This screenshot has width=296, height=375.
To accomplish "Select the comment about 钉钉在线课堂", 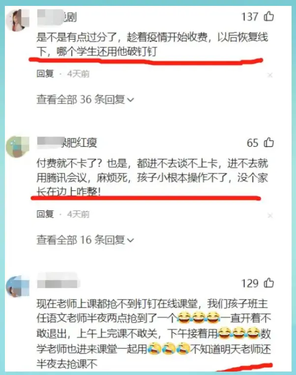I will point(154,334).
